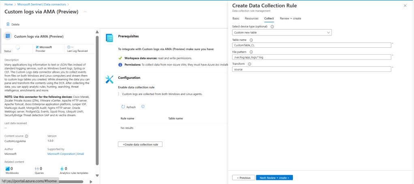The height and width of the screenshot is (184, 414).
Task: Click the info icon next to Transform
Action: tap(250, 64)
